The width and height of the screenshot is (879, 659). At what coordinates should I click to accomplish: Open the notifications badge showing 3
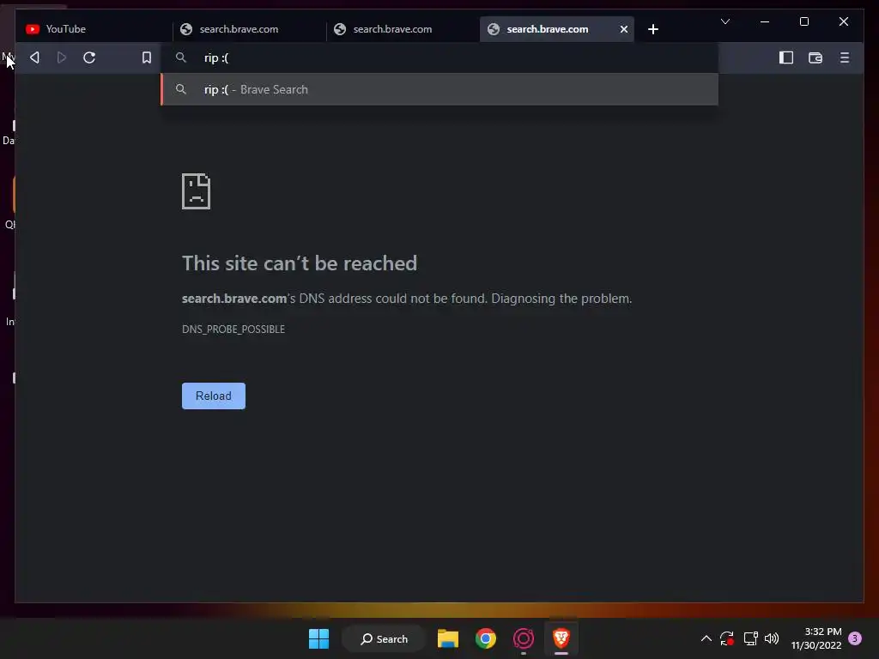click(x=855, y=638)
